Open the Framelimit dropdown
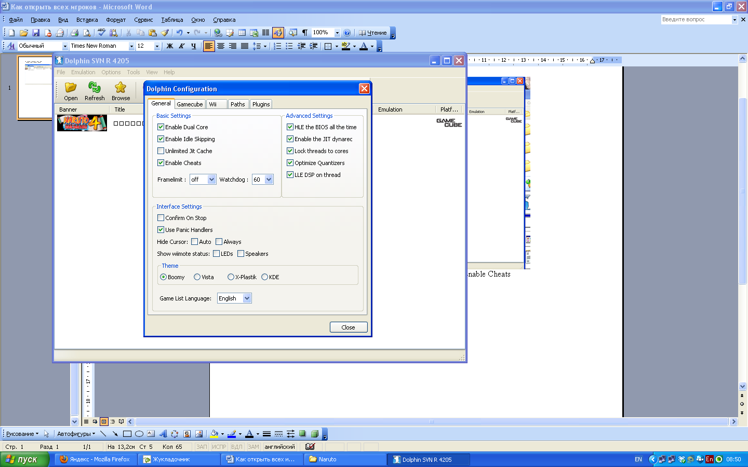Viewport: 748px width, 467px height. click(211, 180)
